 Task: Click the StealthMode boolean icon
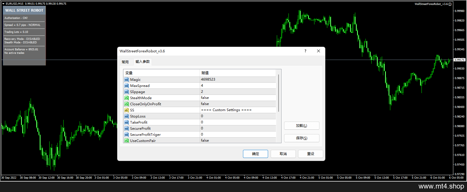[x=126, y=98]
